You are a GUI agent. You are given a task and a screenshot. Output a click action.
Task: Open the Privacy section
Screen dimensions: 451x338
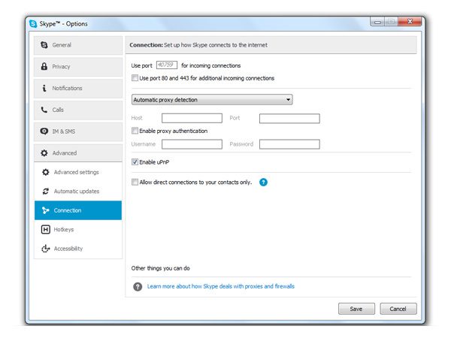click(78, 67)
